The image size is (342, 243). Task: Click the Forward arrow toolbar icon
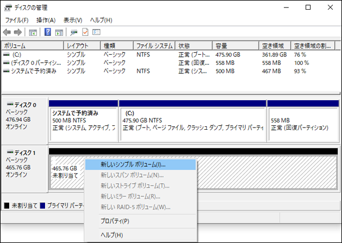pos(18,32)
